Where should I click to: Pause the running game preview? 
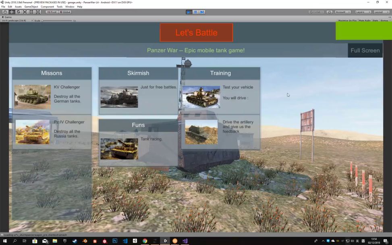coord(195,12)
